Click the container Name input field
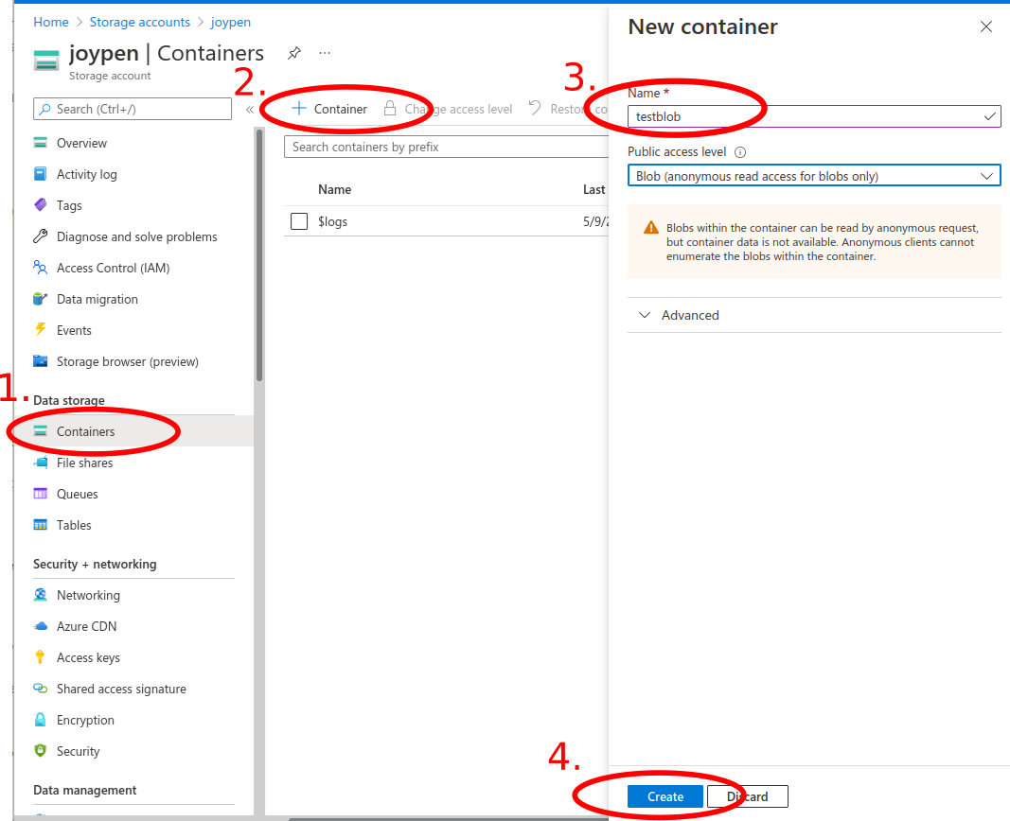 tap(814, 116)
